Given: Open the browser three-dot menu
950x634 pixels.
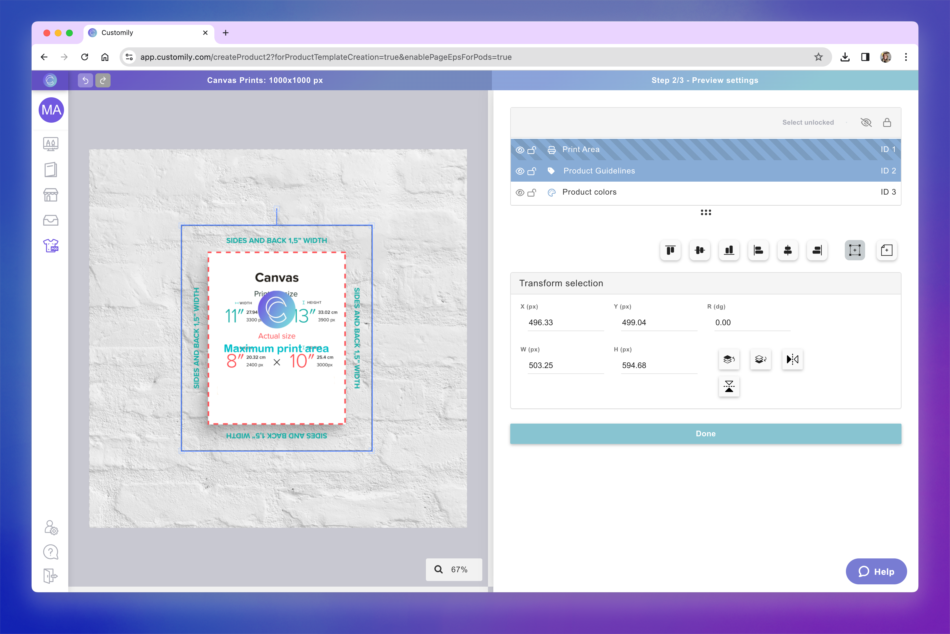Looking at the screenshot, I should [905, 57].
